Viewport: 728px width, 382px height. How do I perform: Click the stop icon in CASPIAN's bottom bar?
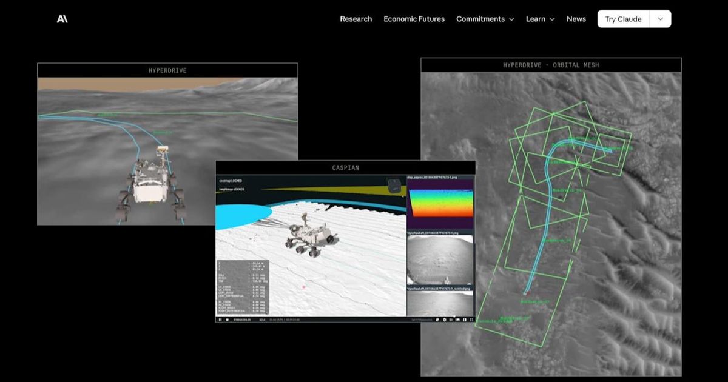(x=226, y=318)
